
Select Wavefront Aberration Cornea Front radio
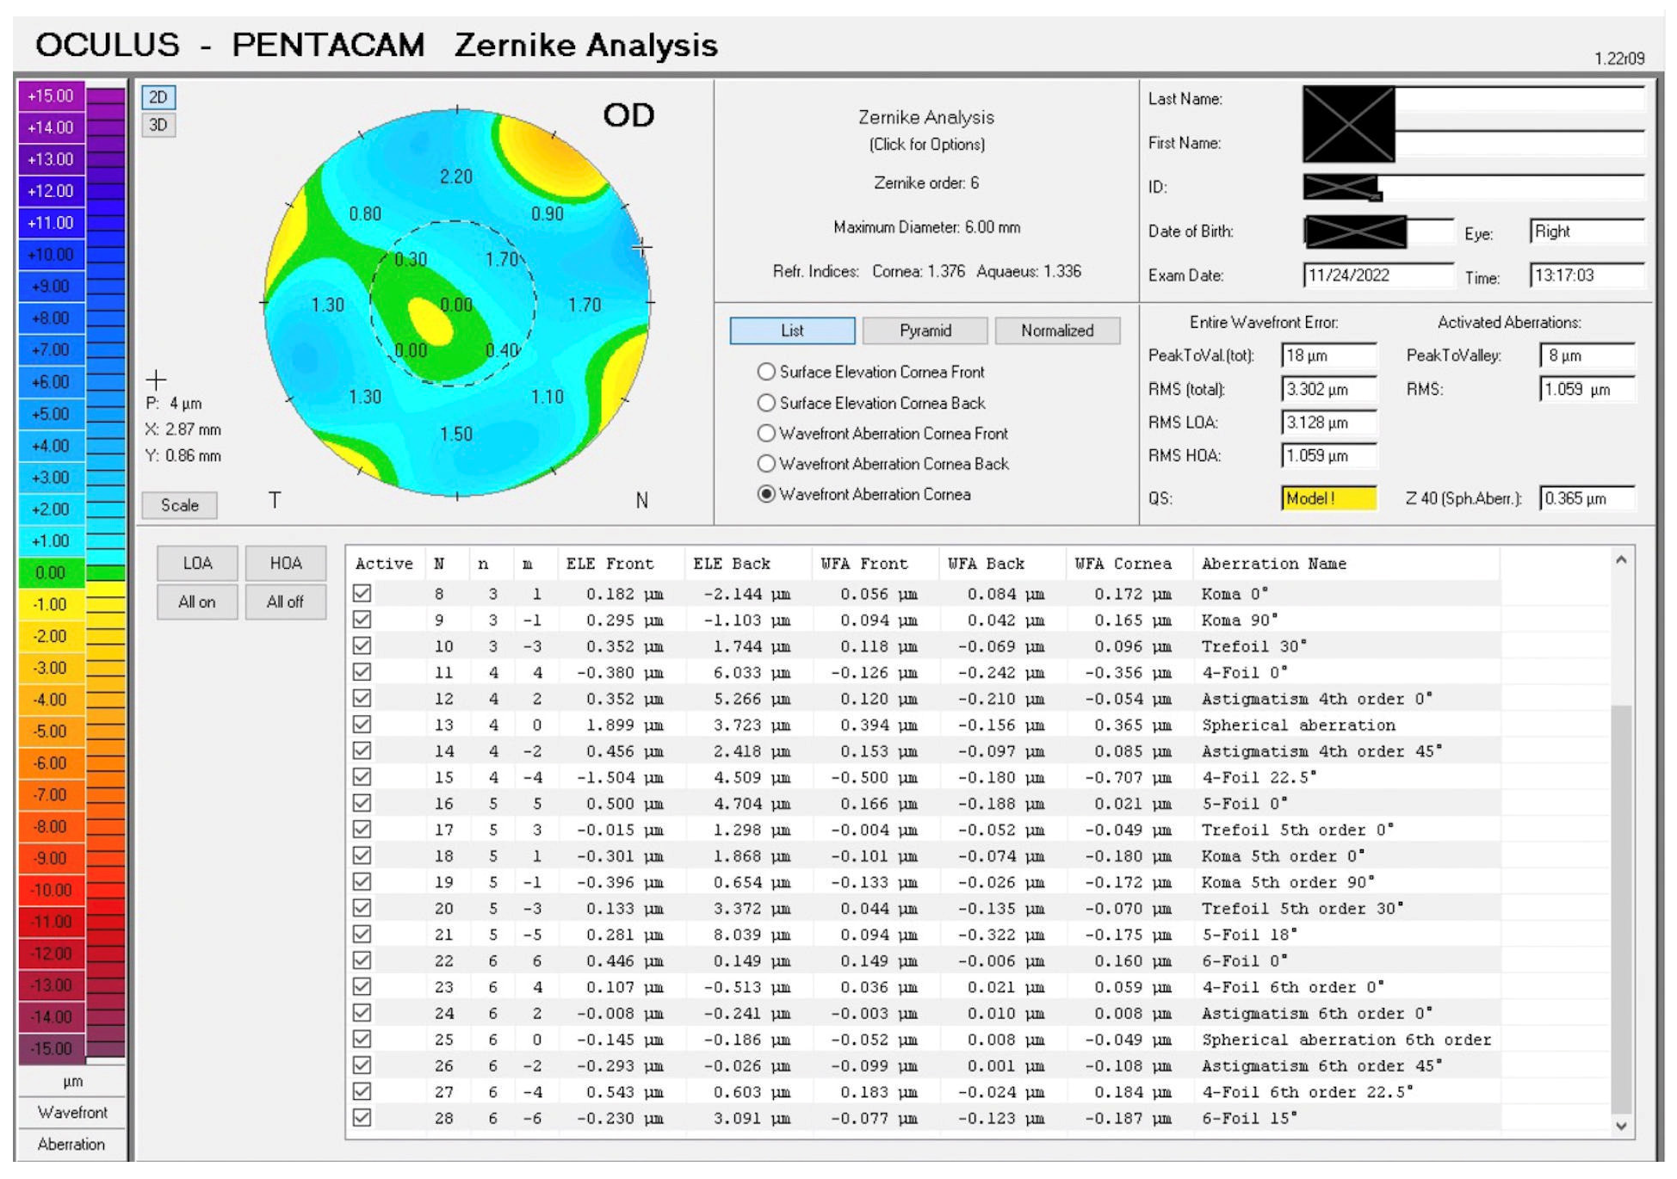[765, 434]
